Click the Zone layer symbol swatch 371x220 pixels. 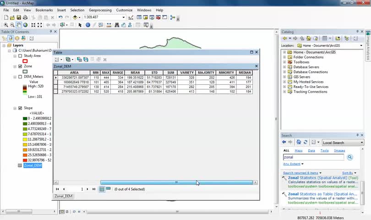coord(25,71)
